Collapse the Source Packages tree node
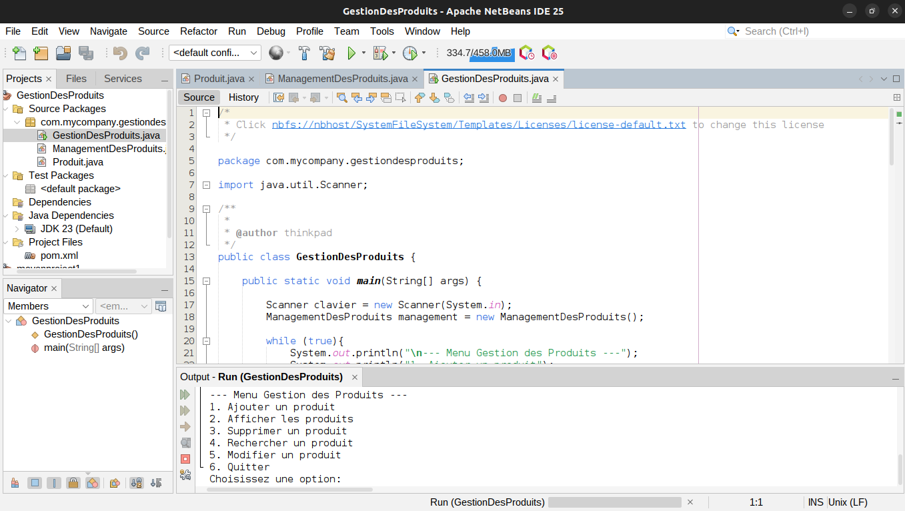Image resolution: width=905 pixels, height=511 pixels. click(x=6, y=109)
